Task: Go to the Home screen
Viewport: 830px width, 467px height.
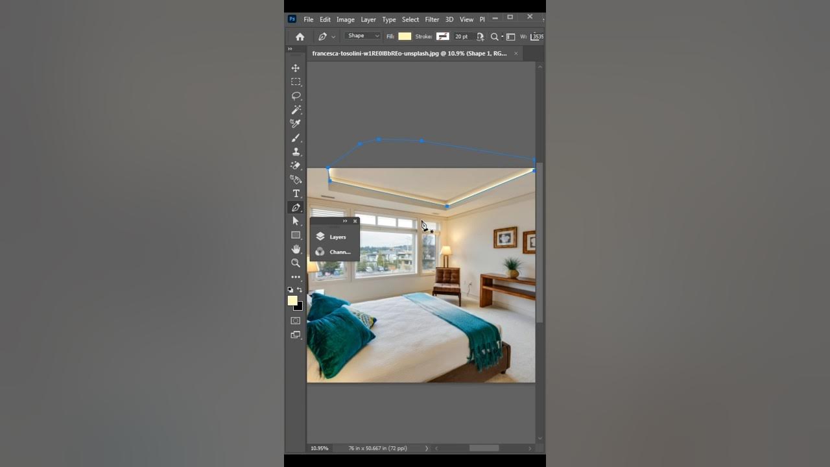Action: pos(300,37)
